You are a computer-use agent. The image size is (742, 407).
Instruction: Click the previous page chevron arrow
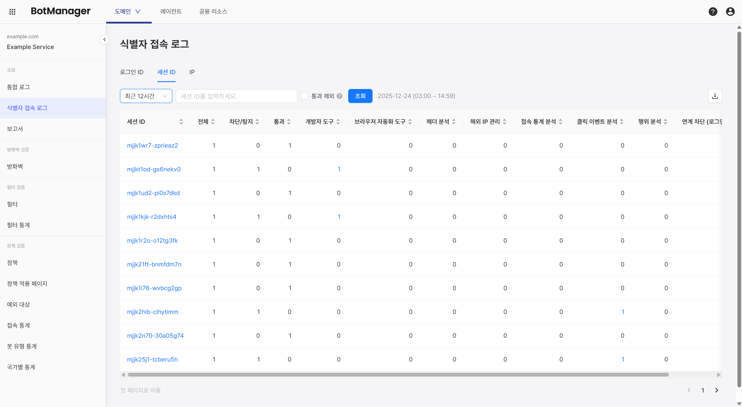(689, 390)
